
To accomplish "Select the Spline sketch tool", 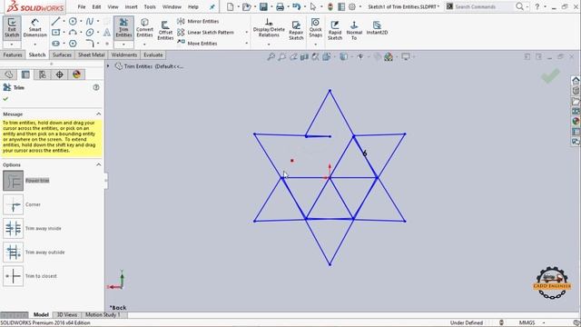I will (x=90, y=22).
